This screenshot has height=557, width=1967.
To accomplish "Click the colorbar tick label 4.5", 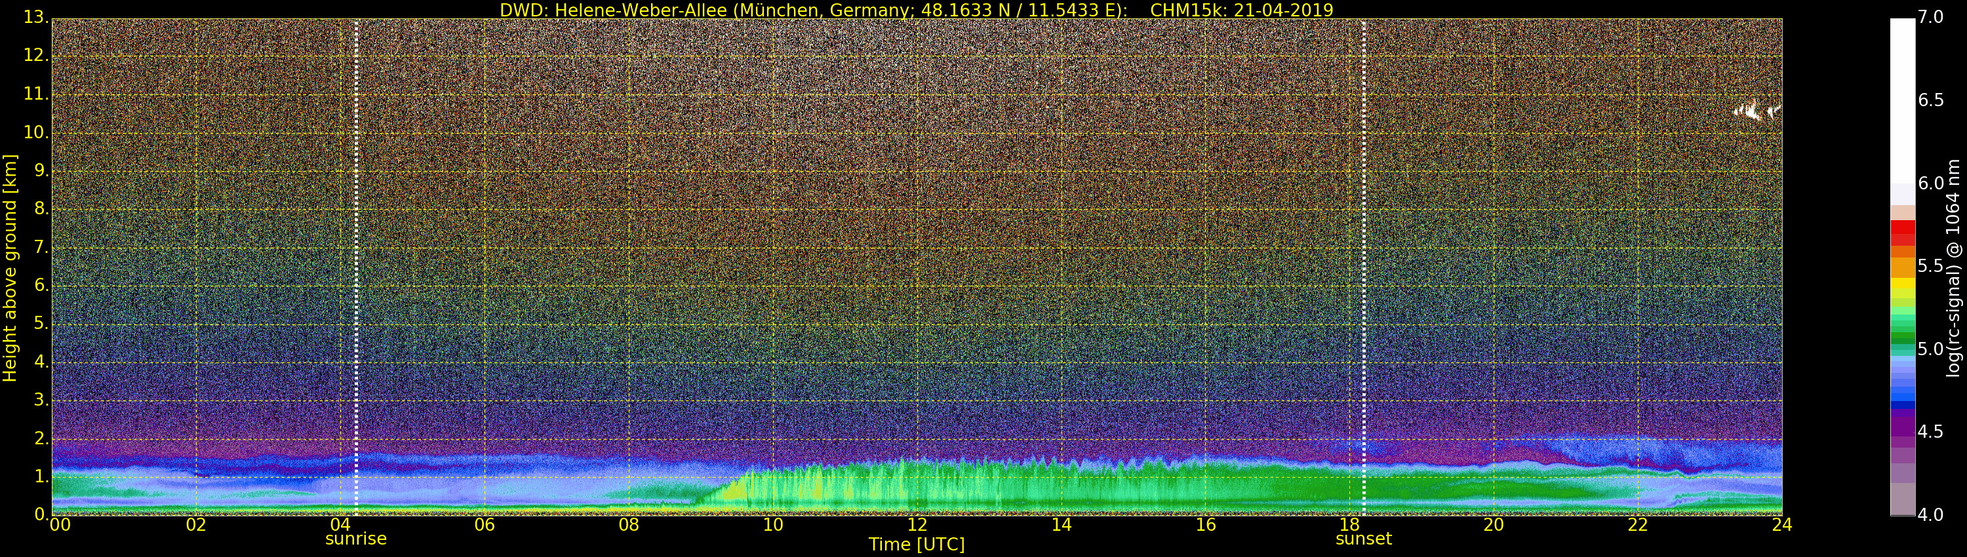I will pyautogui.click(x=1930, y=432).
